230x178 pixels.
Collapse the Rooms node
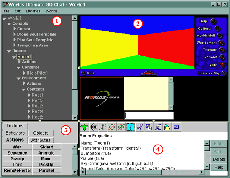point(9,51)
